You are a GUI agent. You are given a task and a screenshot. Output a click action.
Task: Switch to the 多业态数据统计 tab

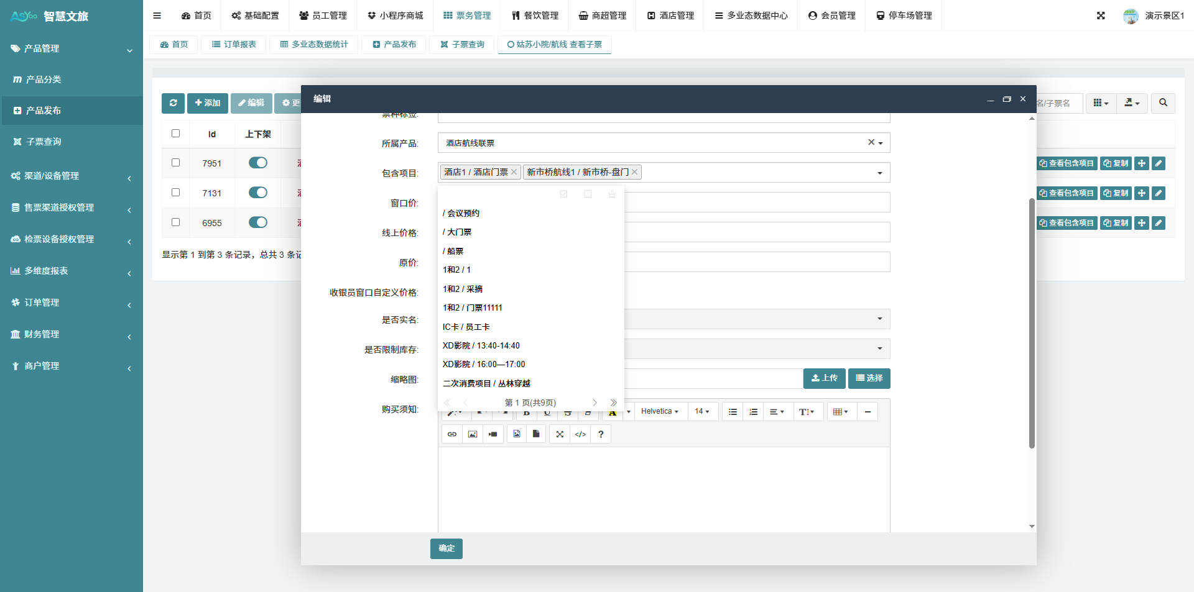pyautogui.click(x=314, y=45)
